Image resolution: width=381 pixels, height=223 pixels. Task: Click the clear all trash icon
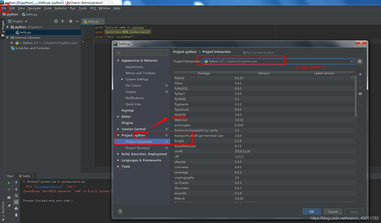coord(16,215)
